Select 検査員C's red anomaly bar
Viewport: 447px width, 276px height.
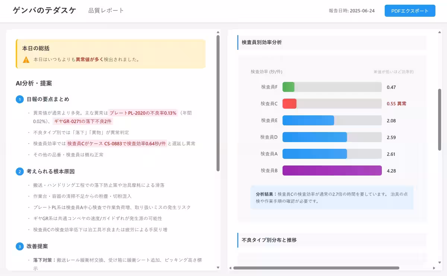289,104
